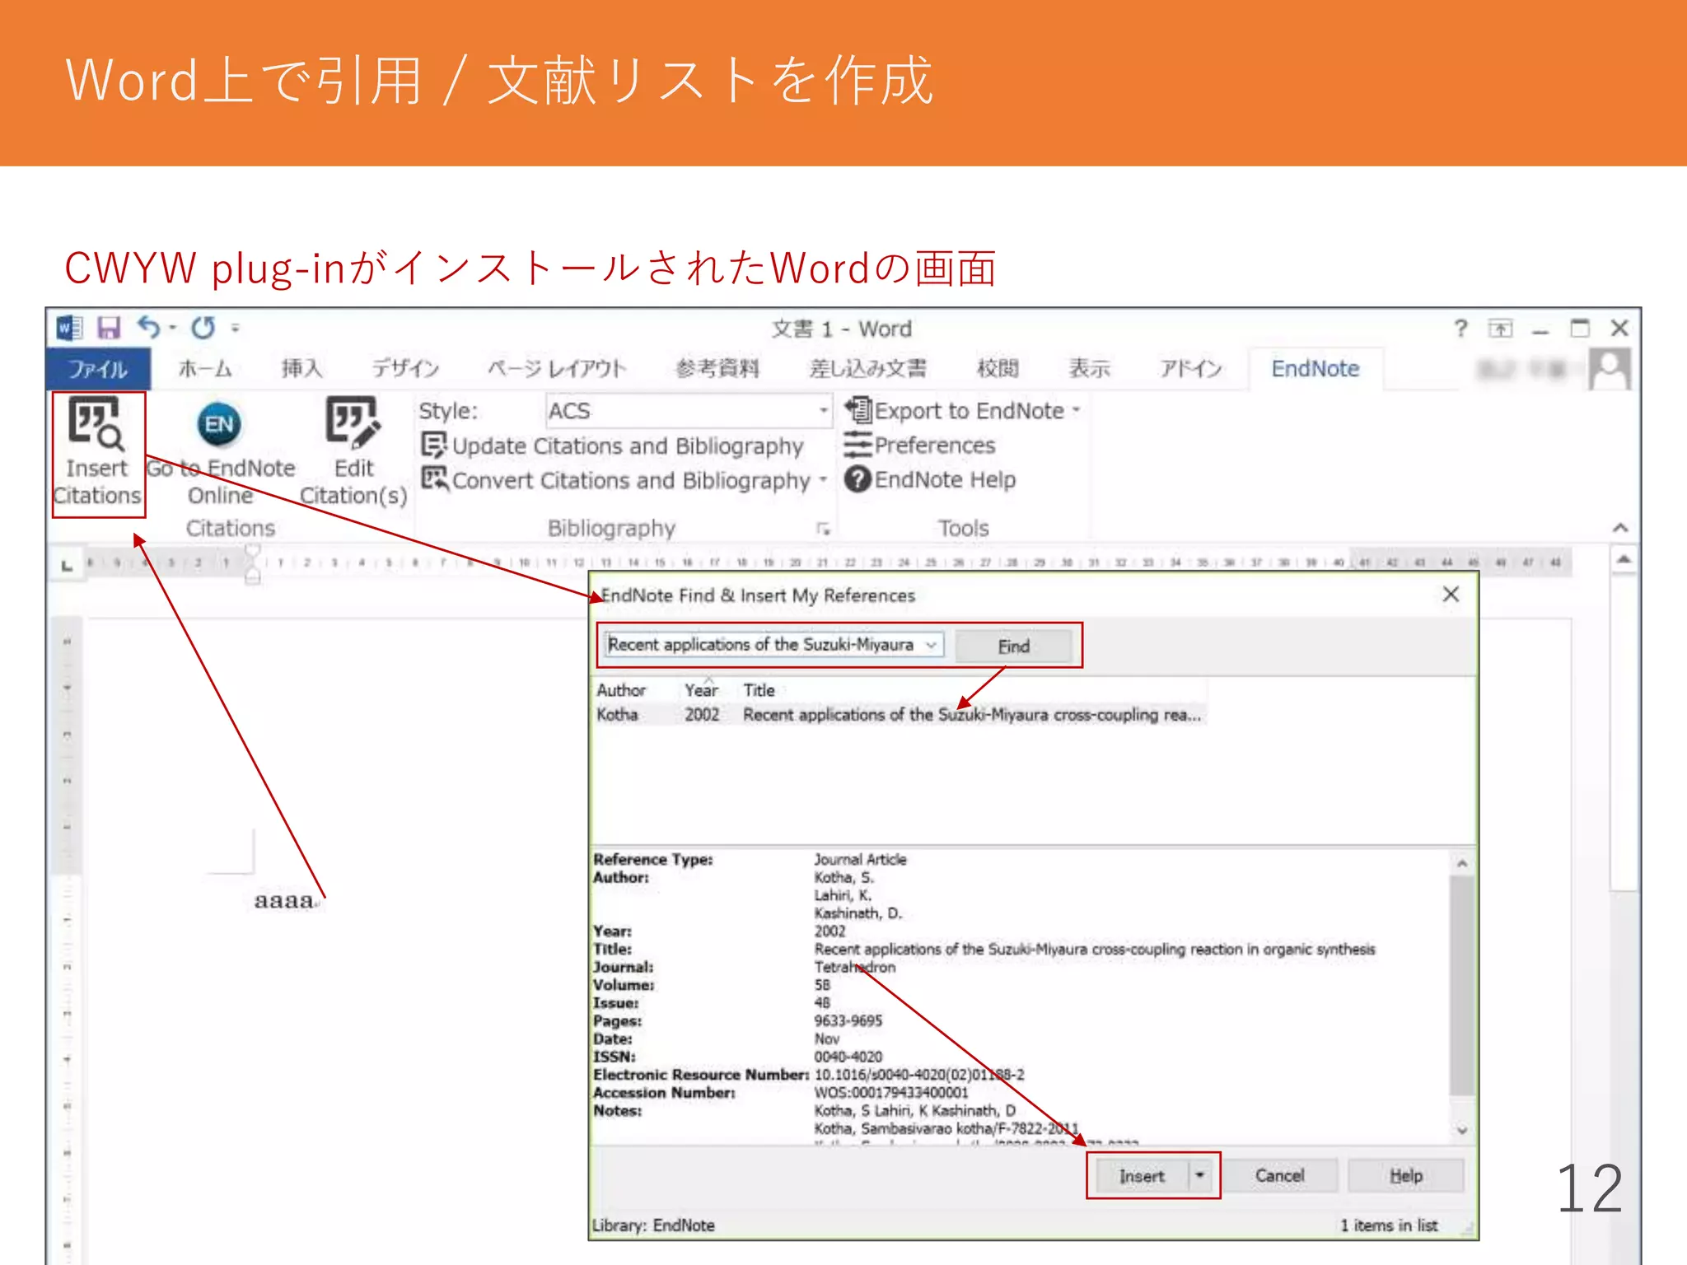The image size is (1687, 1265).
Task: Switch to the 表示 tab
Action: [x=1089, y=368]
